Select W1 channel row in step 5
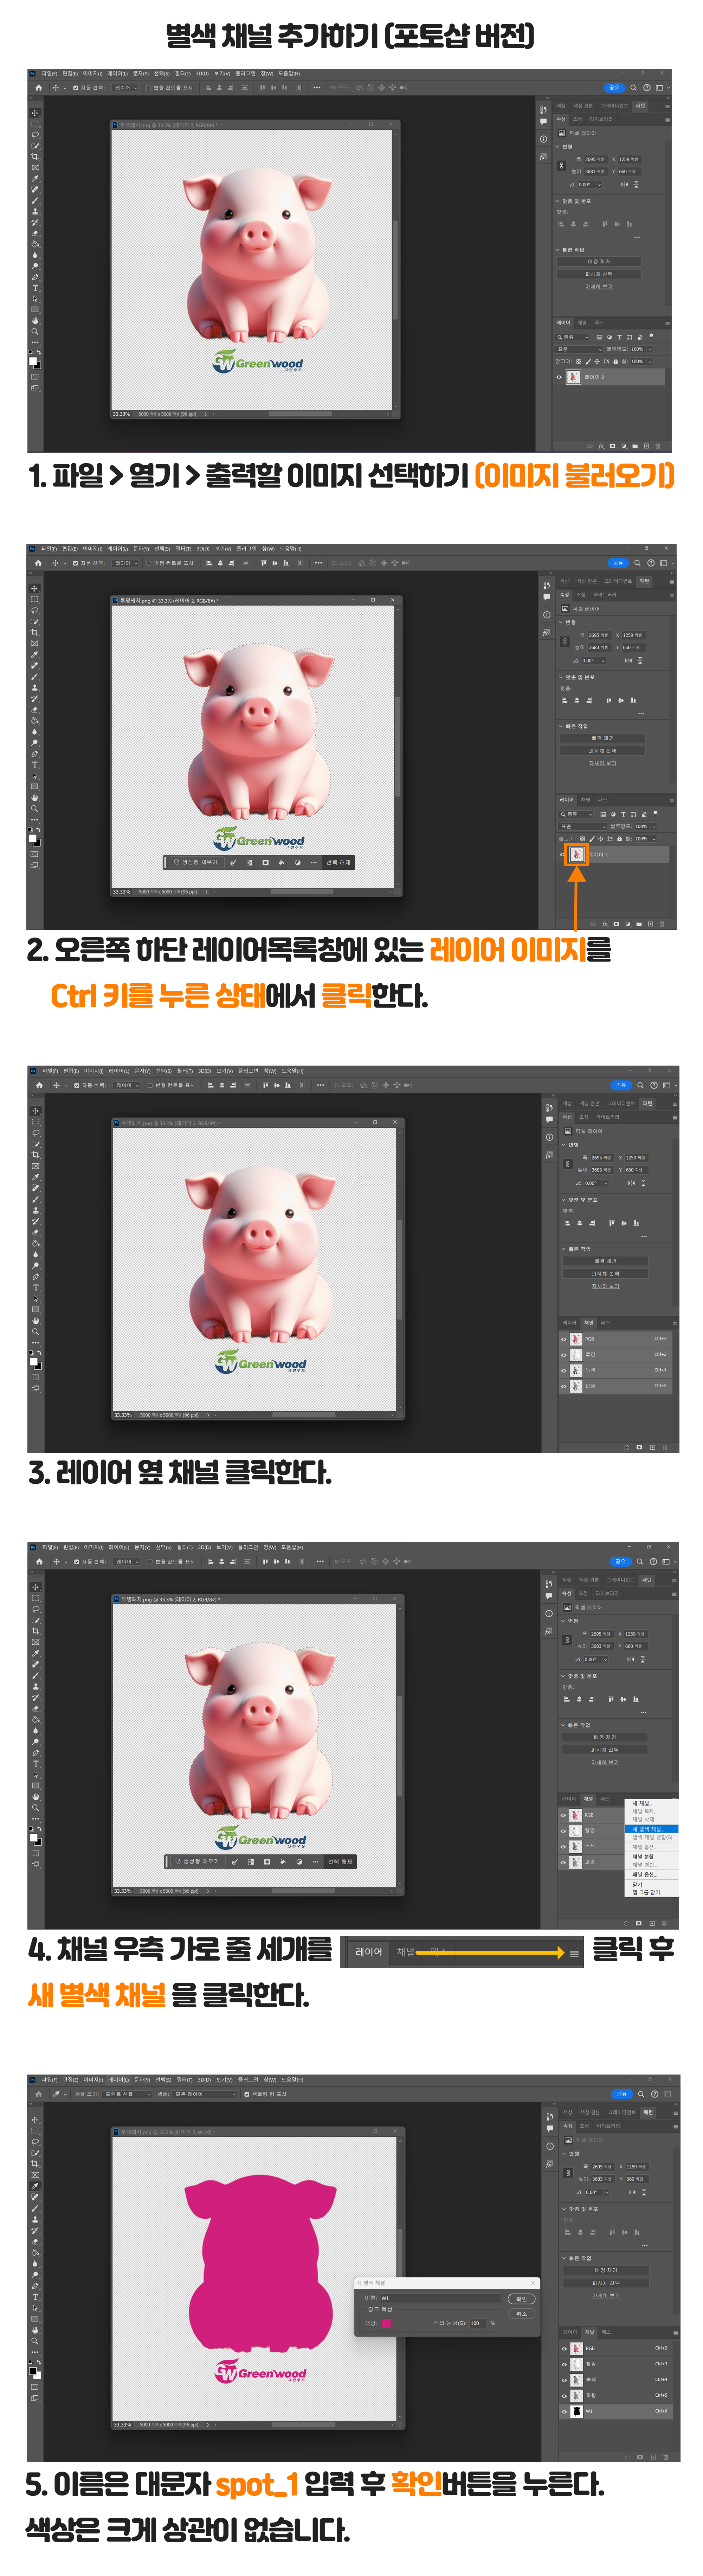This screenshot has height=2576, width=703. (616, 2412)
